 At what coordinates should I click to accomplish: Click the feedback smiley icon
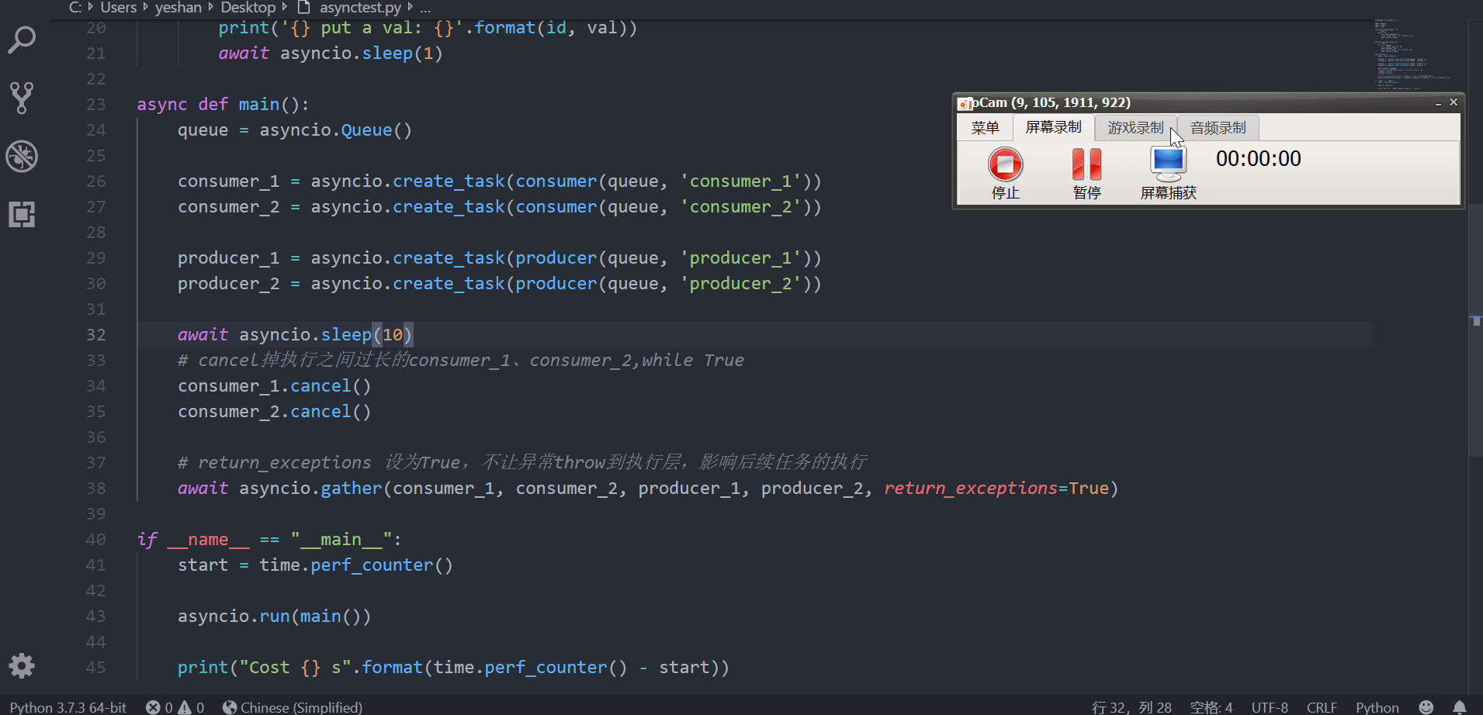coord(1428,706)
